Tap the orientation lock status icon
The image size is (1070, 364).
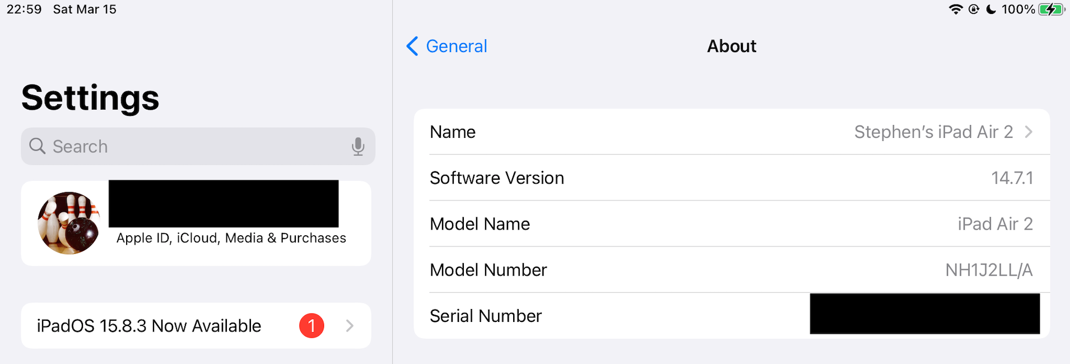point(974,10)
